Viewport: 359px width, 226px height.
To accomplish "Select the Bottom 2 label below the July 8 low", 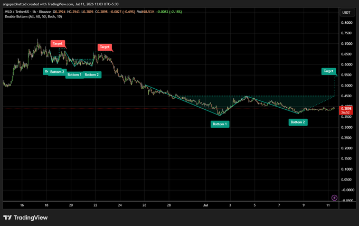I will point(298,122).
